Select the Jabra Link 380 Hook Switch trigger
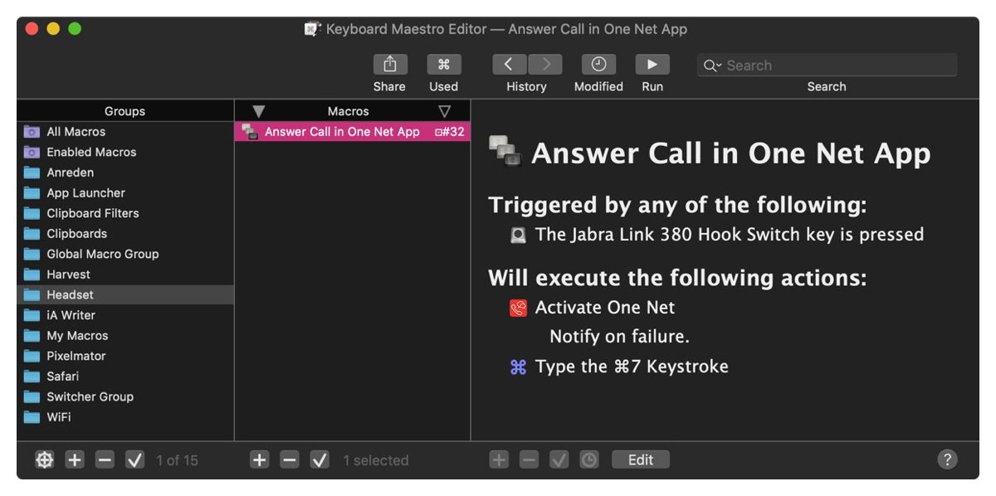The width and height of the screenshot is (996, 496). [x=730, y=234]
